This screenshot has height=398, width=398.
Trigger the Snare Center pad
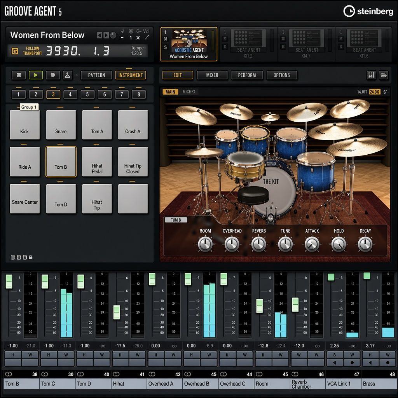tap(25, 199)
